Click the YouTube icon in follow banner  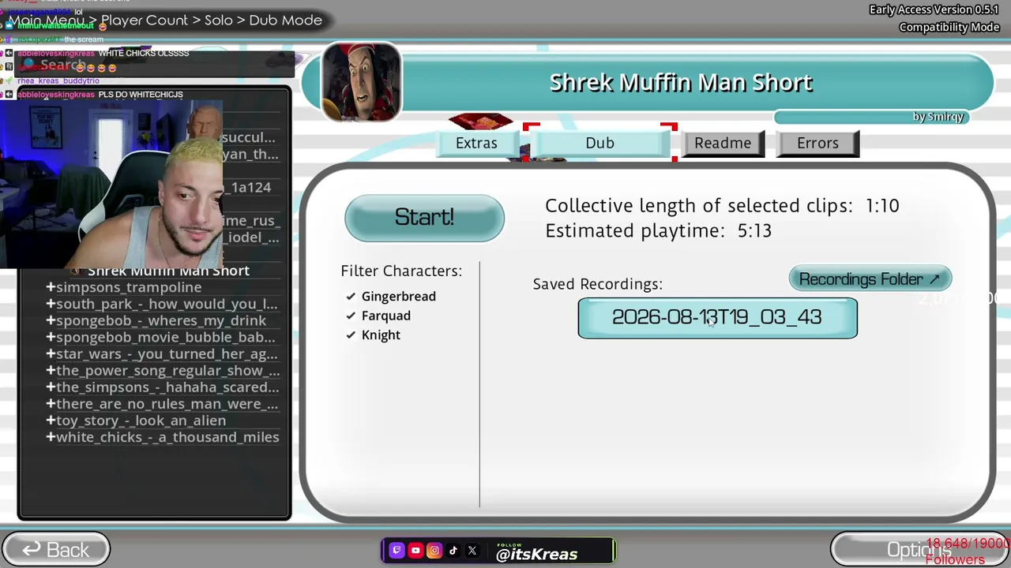click(x=415, y=551)
